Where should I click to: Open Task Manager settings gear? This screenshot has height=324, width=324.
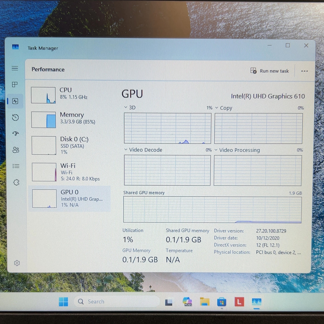tap(17, 263)
